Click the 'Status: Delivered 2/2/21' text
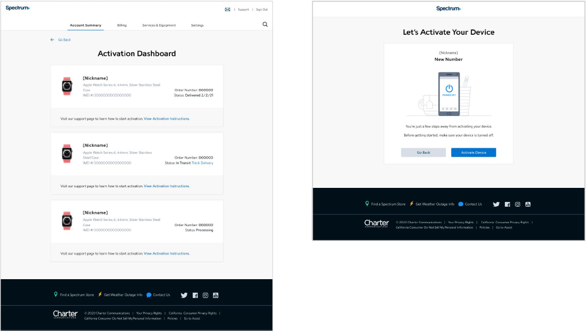 tap(194, 95)
